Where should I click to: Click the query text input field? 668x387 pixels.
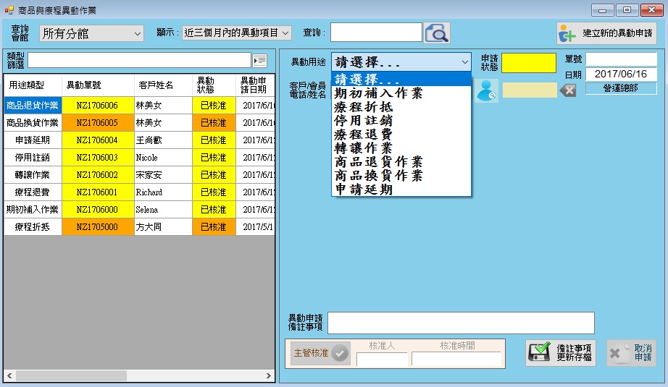coord(376,33)
